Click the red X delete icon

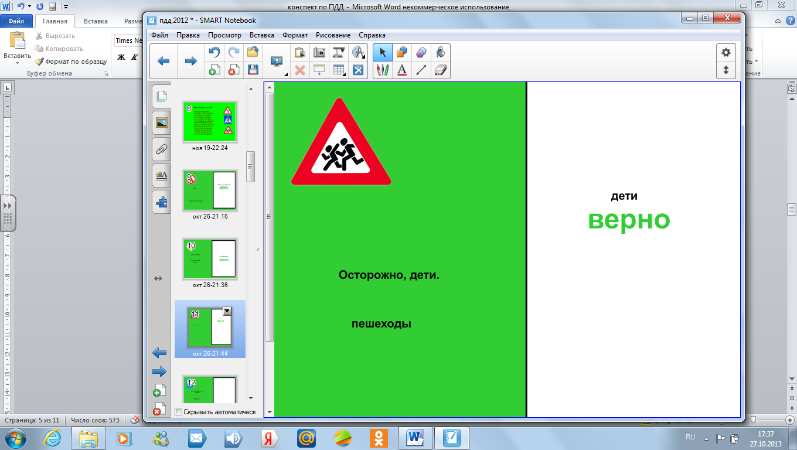[300, 70]
